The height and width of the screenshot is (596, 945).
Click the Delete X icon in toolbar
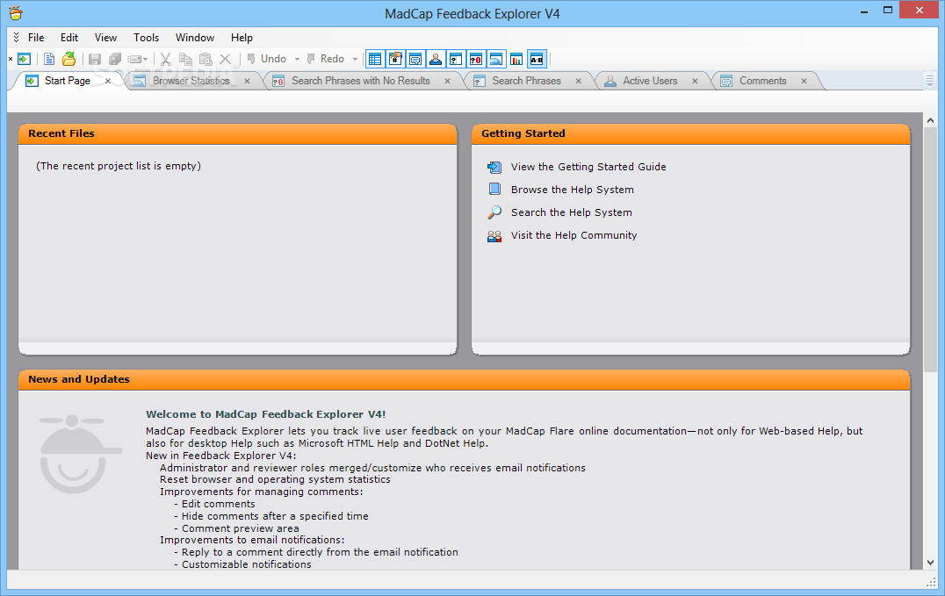(226, 59)
